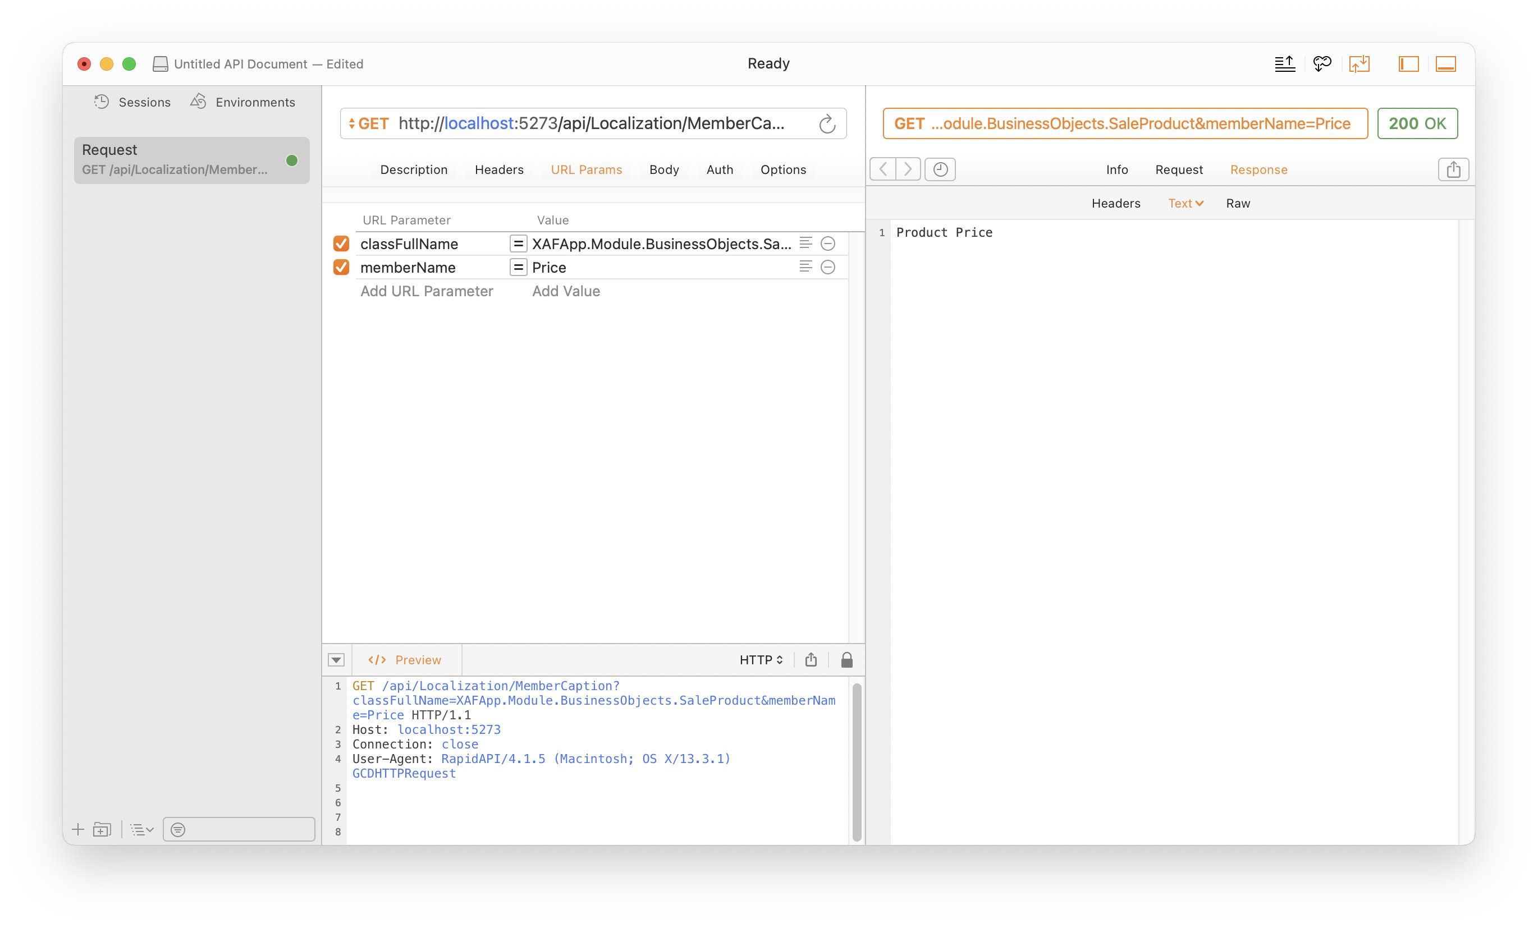
Task: Collapse the preview pane disclosure triangle
Action: (336, 660)
